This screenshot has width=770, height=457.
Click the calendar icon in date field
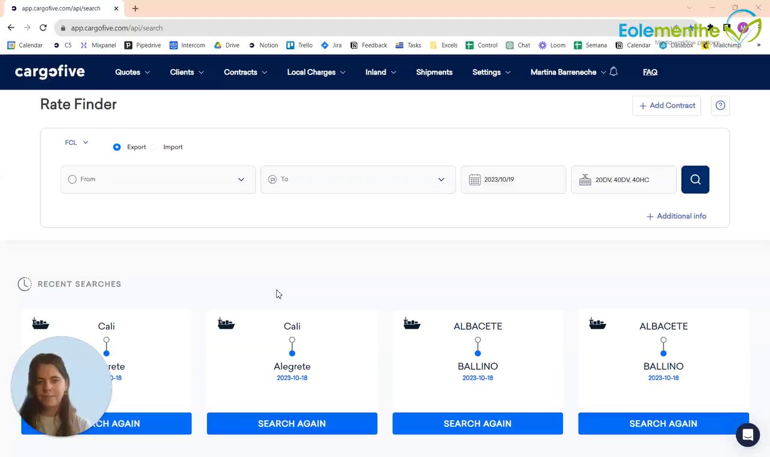[x=475, y=179]
